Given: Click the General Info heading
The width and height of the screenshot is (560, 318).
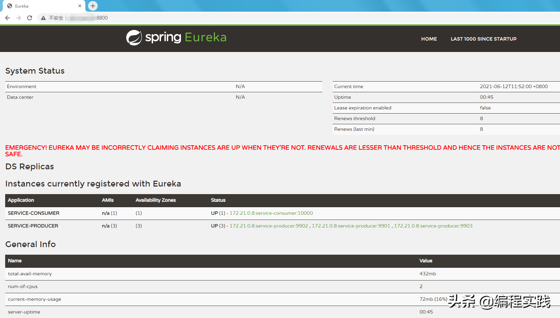Looking at the screenshot, I should tap(31, 244).
